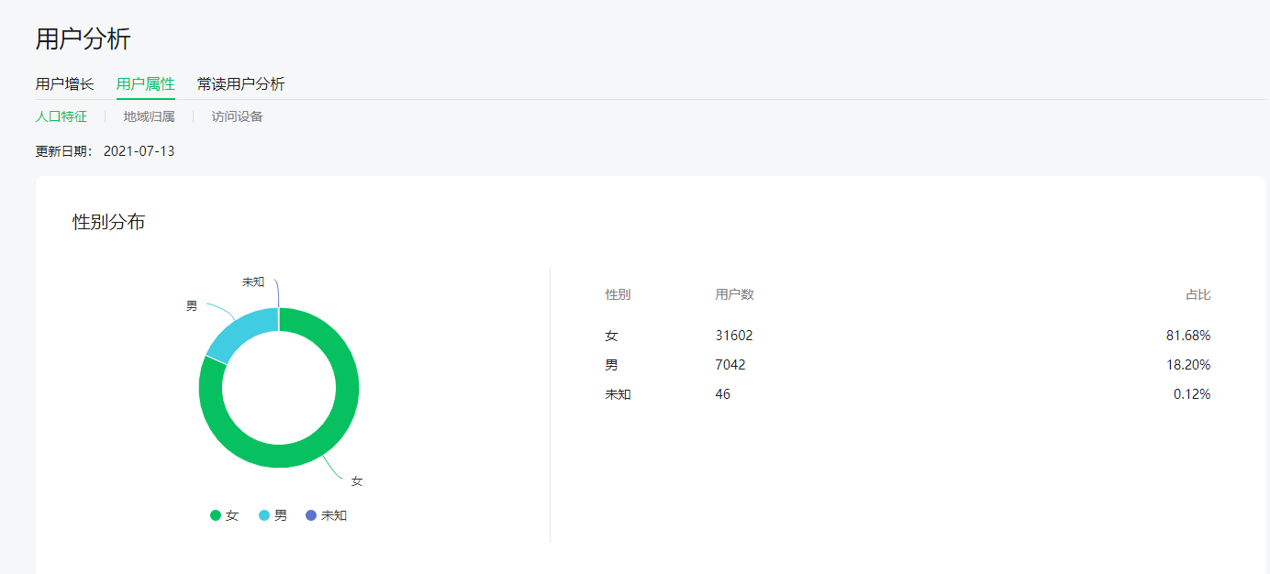Click the percentage 0.12%

click(x=1192, y=394)
